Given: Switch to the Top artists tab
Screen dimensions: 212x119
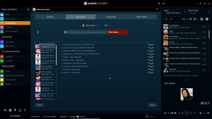Looking at the screenshot, I should pyautogui.click(x=111, y=17).
